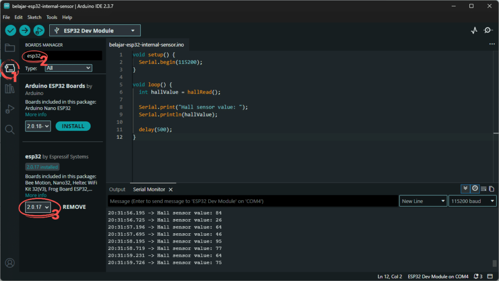Toggle autoscroll in Serial Monitor

click(466, 188)
